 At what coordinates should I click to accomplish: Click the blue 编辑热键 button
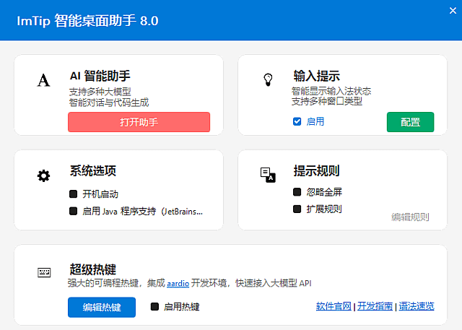point(102,308)
